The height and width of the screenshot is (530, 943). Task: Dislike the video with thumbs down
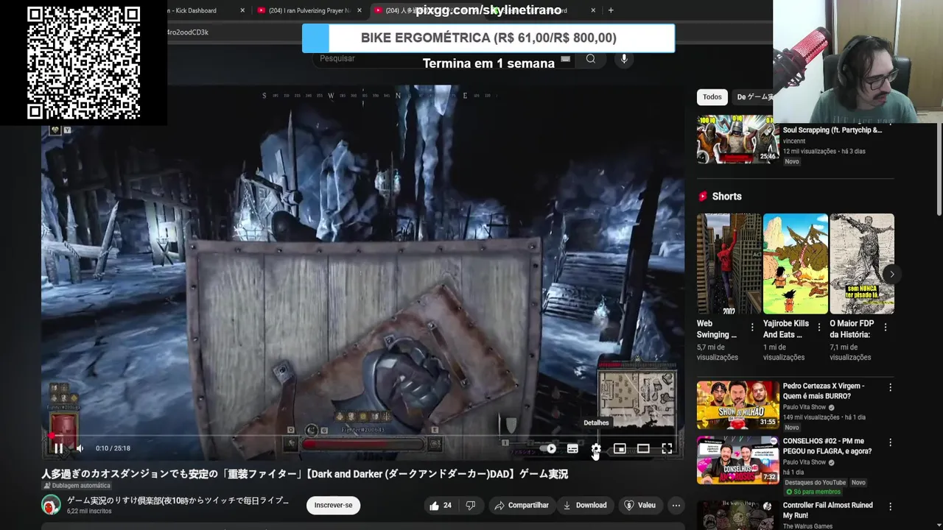pos(470,505)
